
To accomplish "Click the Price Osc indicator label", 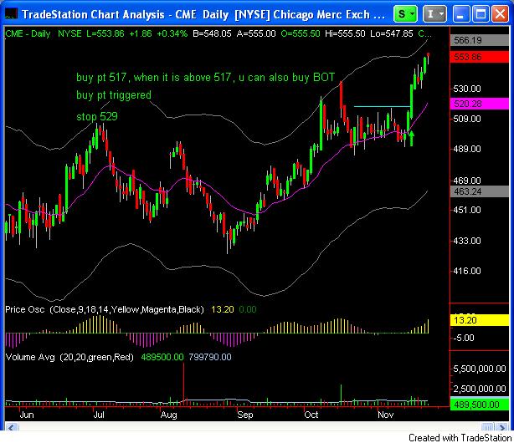I will click(x=105, y=309).
